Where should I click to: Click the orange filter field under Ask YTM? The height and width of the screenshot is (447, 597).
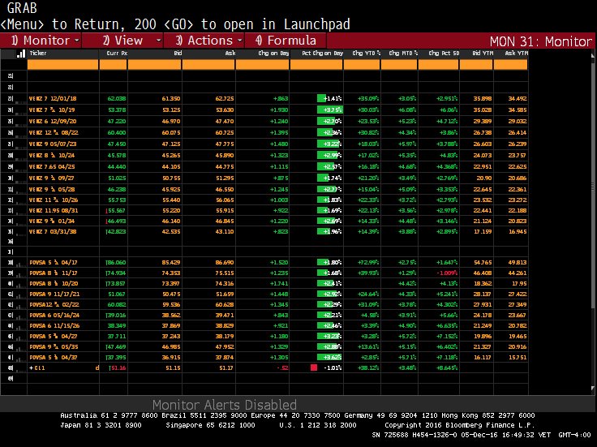[510, 64]
